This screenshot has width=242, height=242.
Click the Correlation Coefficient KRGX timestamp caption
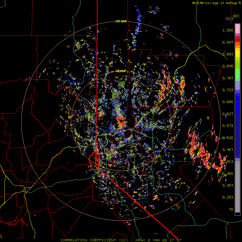(x=121, y=240)
